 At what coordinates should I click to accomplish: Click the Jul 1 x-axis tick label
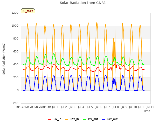55,107
